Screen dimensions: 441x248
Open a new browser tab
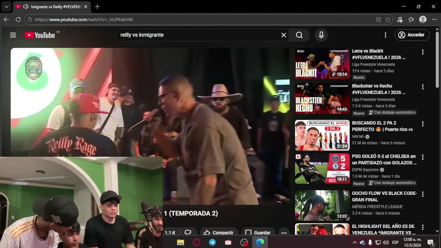97,7
